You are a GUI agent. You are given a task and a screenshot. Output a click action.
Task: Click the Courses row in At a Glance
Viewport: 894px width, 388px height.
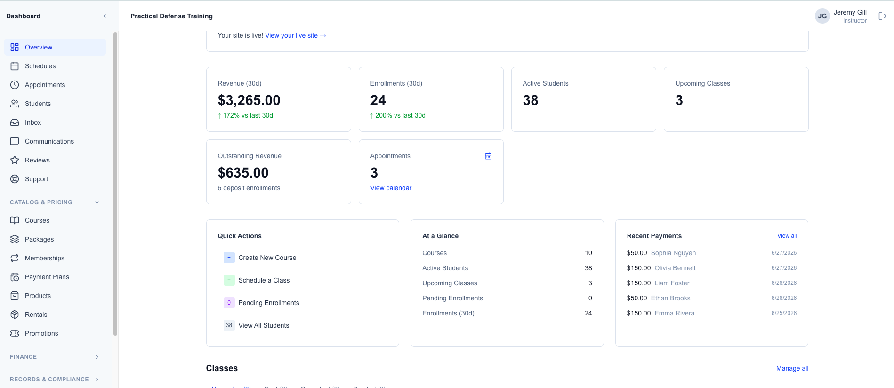(507, 253)
